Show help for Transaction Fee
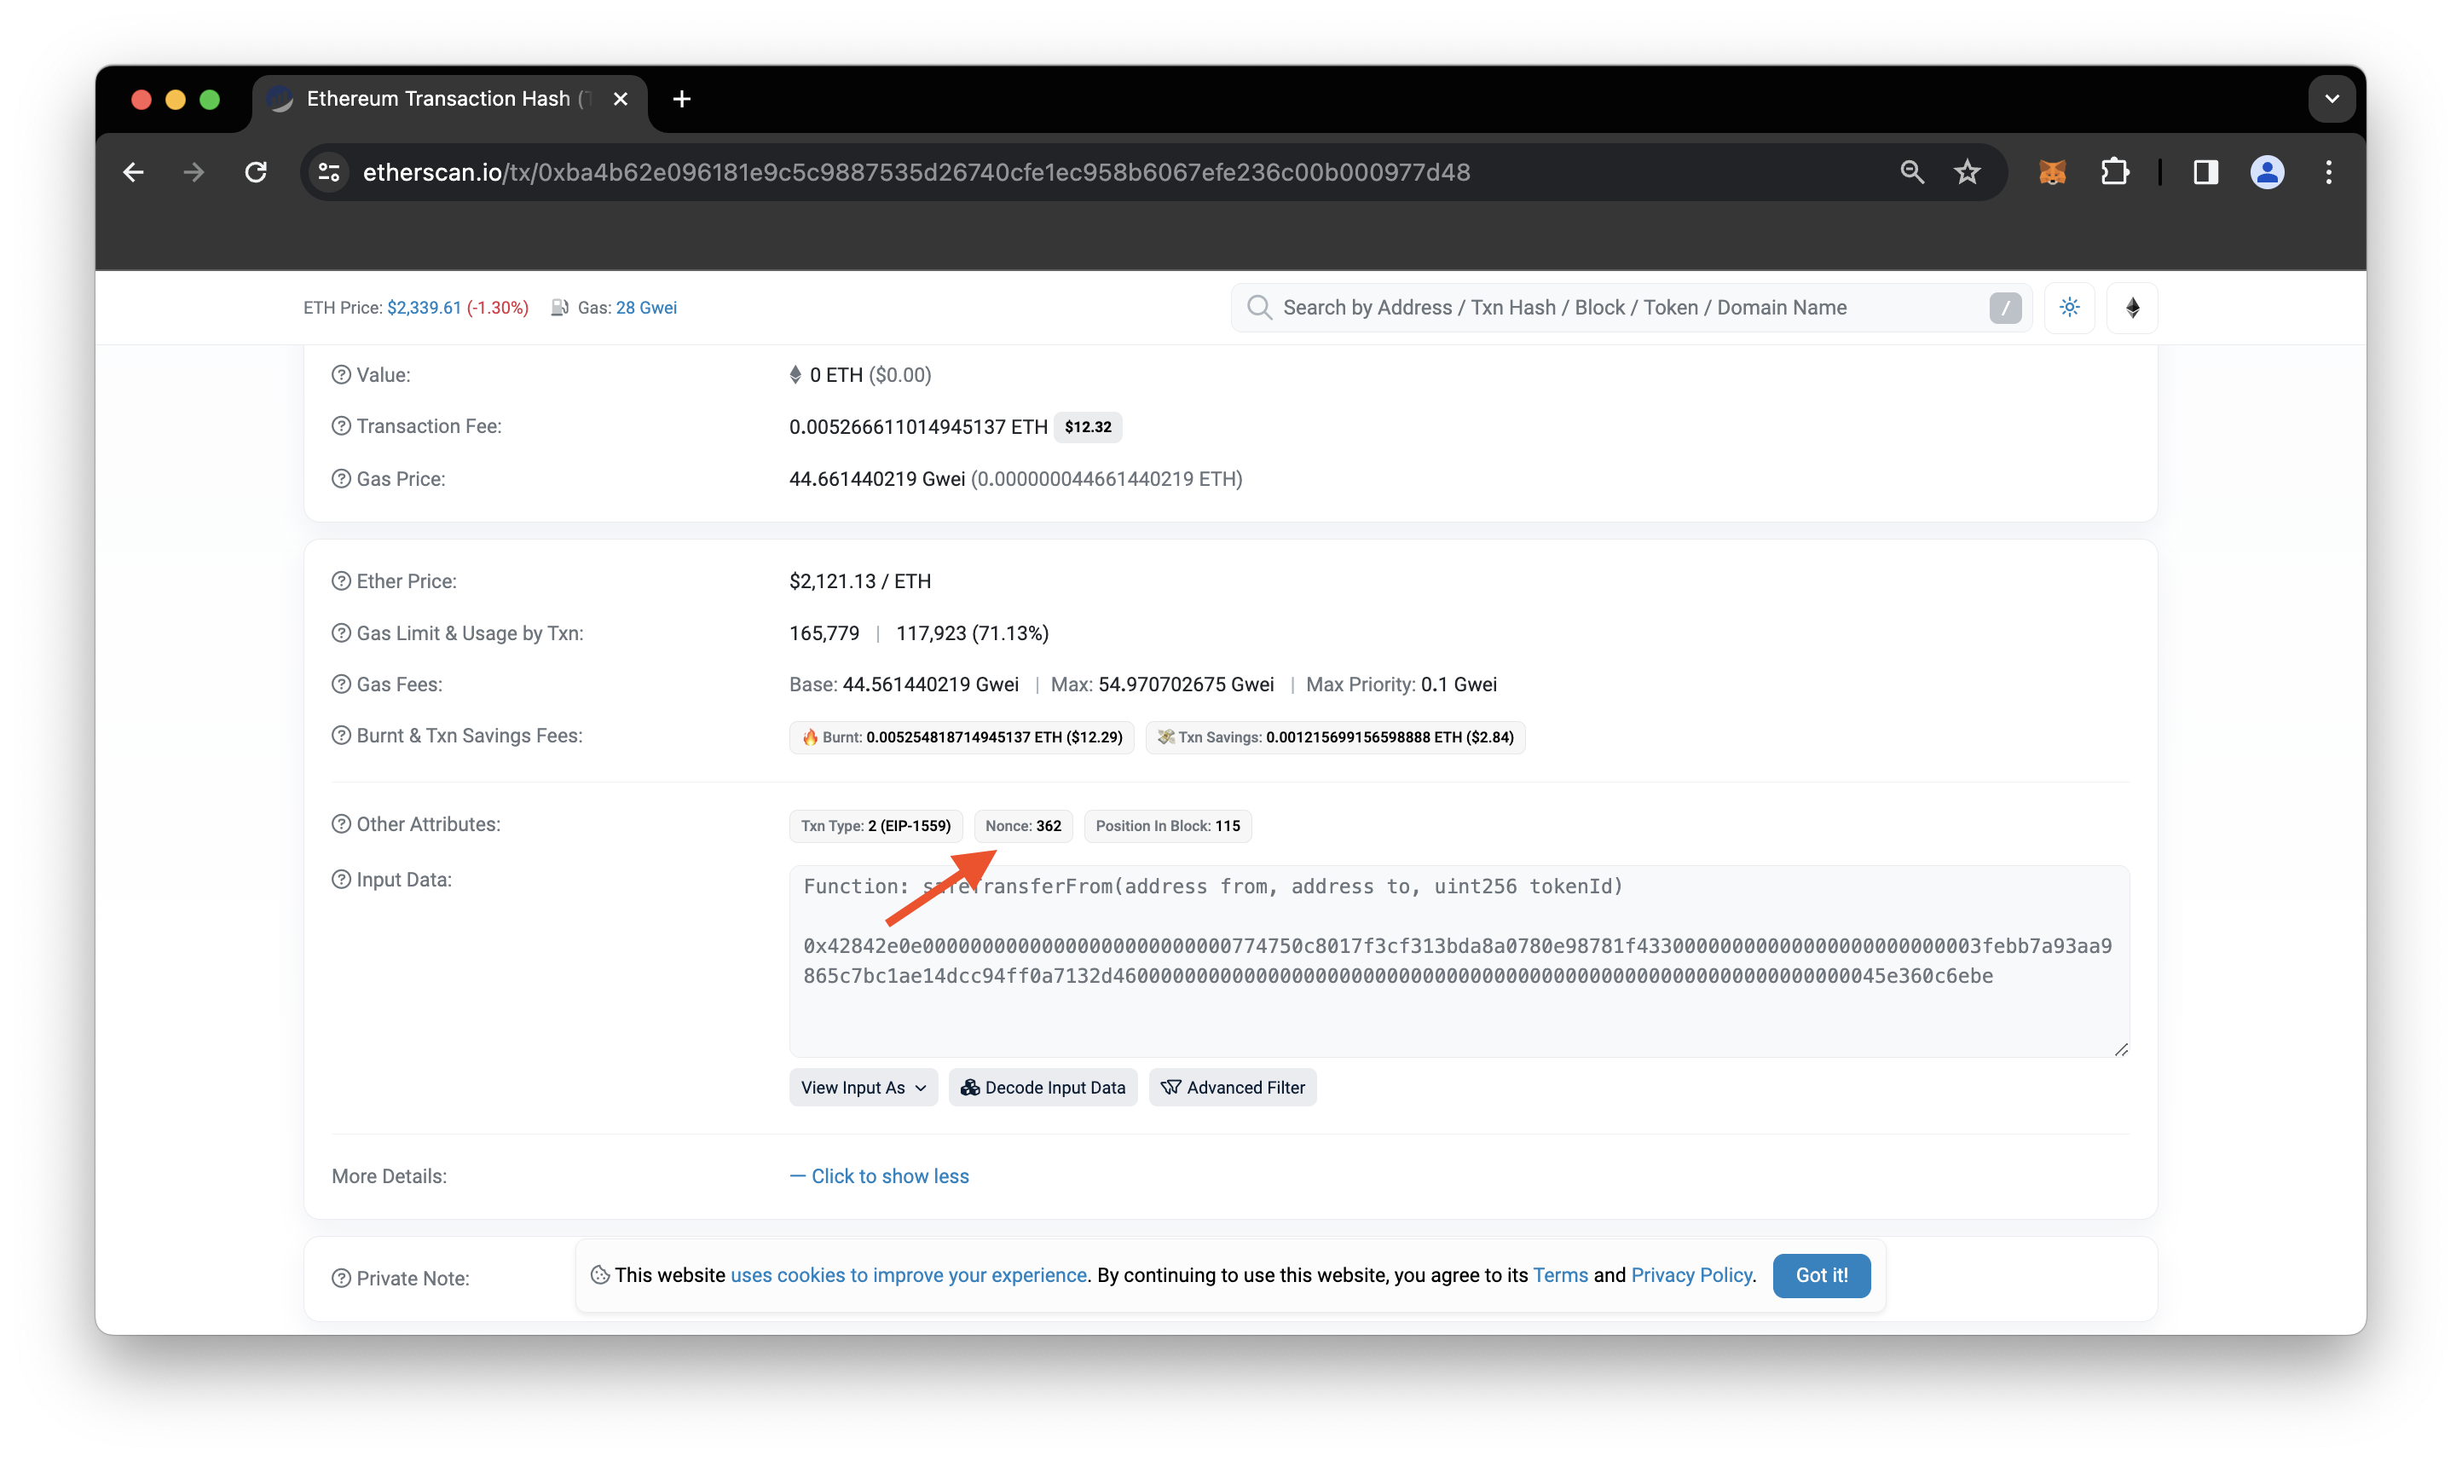 click(x=341, y=425)
